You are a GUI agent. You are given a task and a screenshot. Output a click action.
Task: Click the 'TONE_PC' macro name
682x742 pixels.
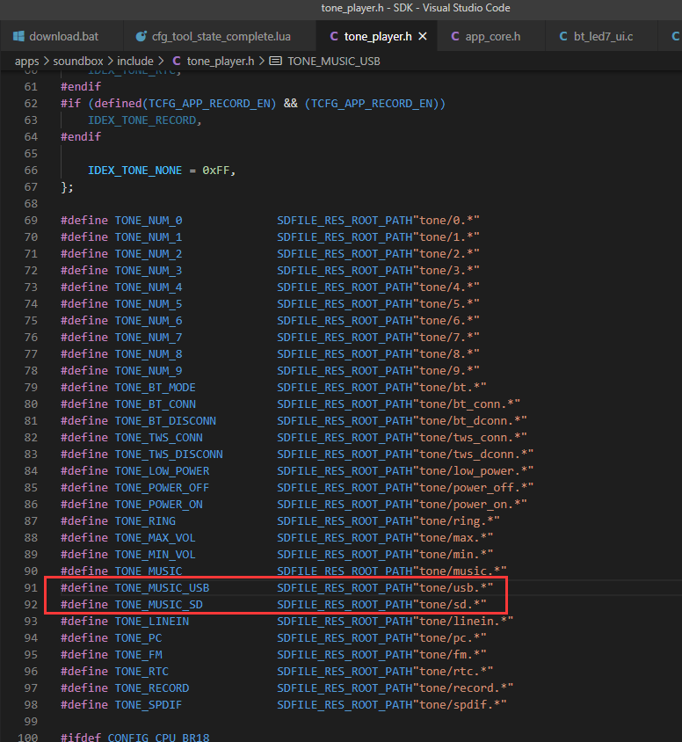[x=139, y=638]
